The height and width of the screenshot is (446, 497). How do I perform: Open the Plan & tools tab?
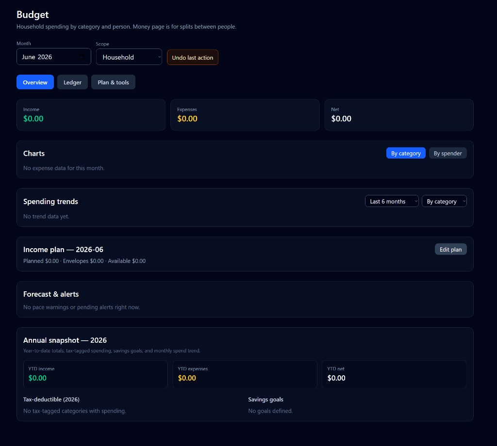pyautogui.click(x=113, y=82)
